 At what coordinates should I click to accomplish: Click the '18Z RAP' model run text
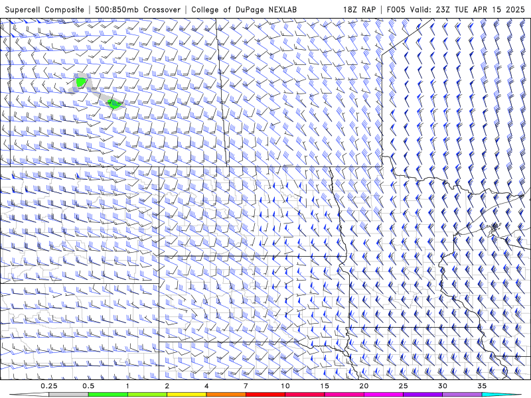359,10
